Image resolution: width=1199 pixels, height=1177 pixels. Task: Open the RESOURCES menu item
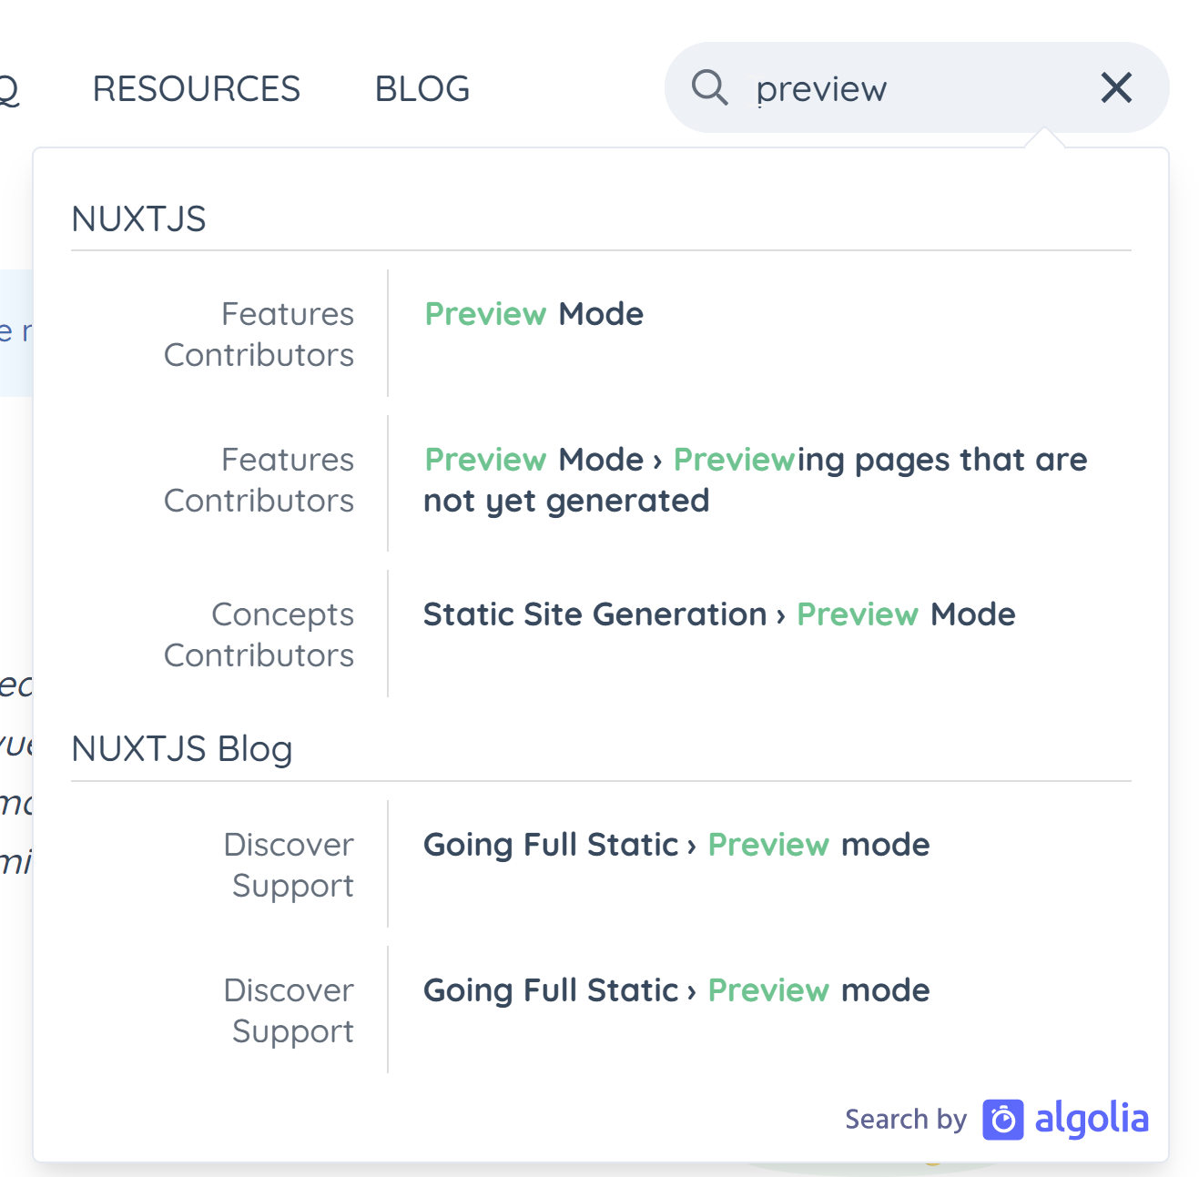click(197, 87)
